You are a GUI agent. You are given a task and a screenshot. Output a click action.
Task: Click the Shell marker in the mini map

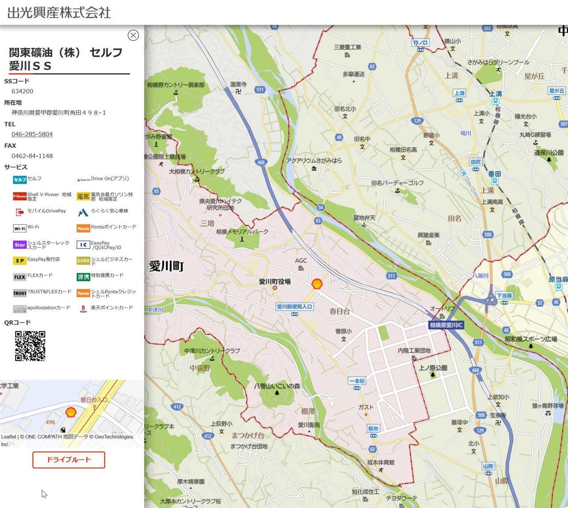(x=71, y=413)
